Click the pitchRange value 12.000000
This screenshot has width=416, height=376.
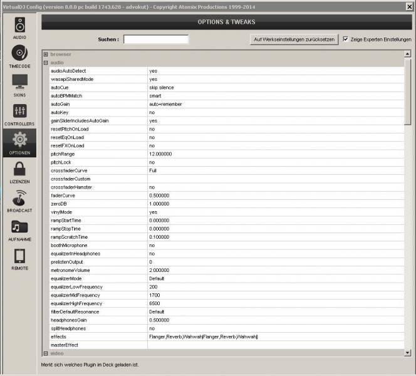pyautogui.click(x=160, y=154)
